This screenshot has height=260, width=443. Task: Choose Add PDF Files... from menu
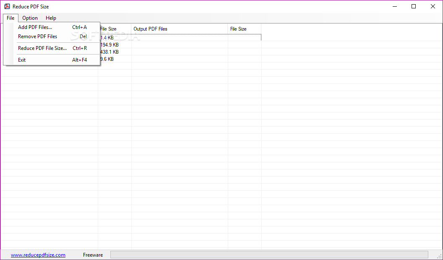point(52,27)
